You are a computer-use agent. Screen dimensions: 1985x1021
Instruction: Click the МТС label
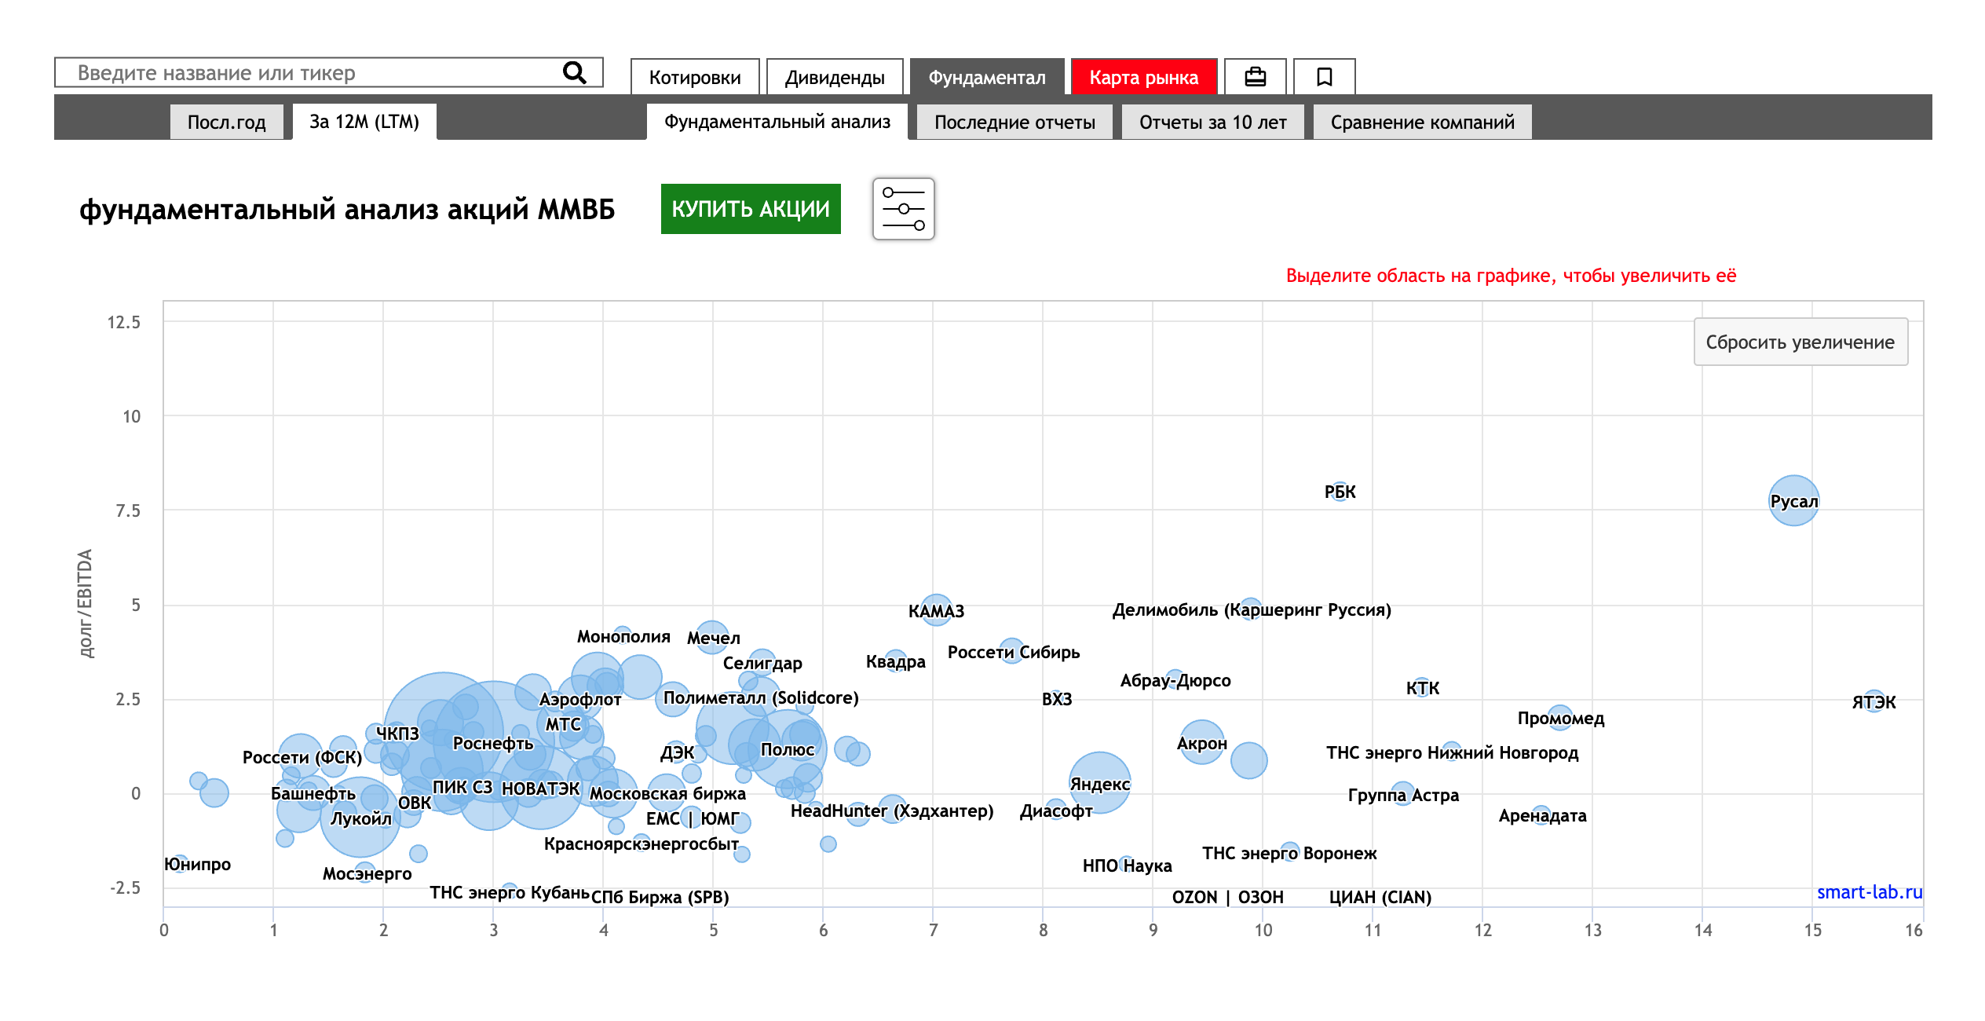563,724
